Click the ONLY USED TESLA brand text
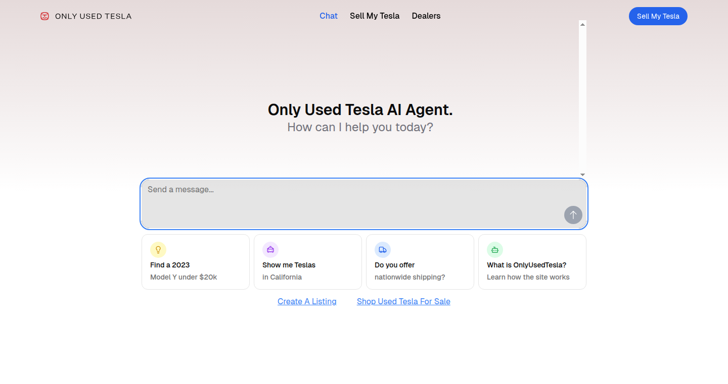The height and width of the screenshot is (384, 728). pyautogui.click(x=93, y=16)
